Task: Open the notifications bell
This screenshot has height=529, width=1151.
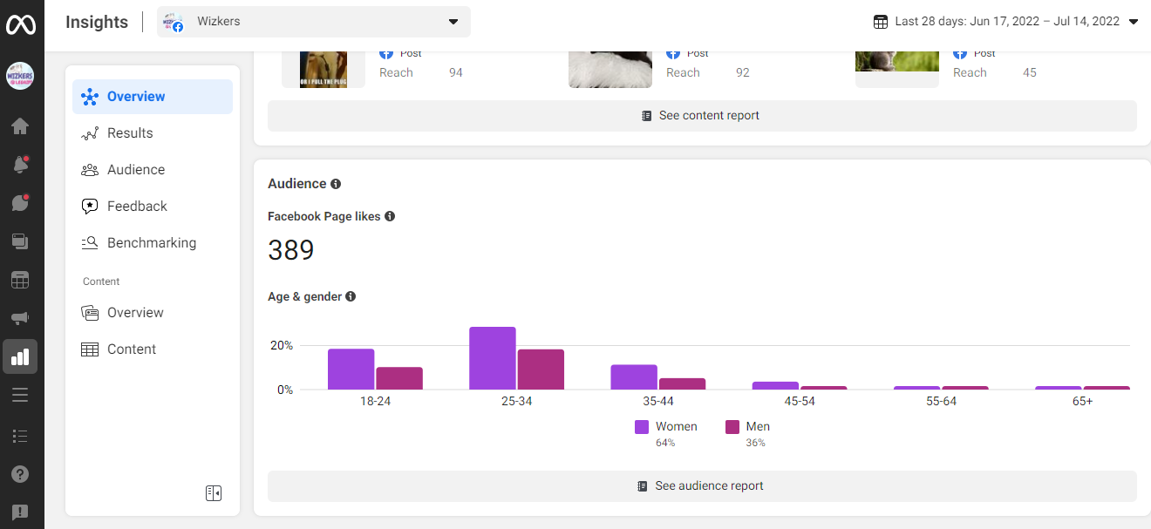Action: (x=20, y=165)
